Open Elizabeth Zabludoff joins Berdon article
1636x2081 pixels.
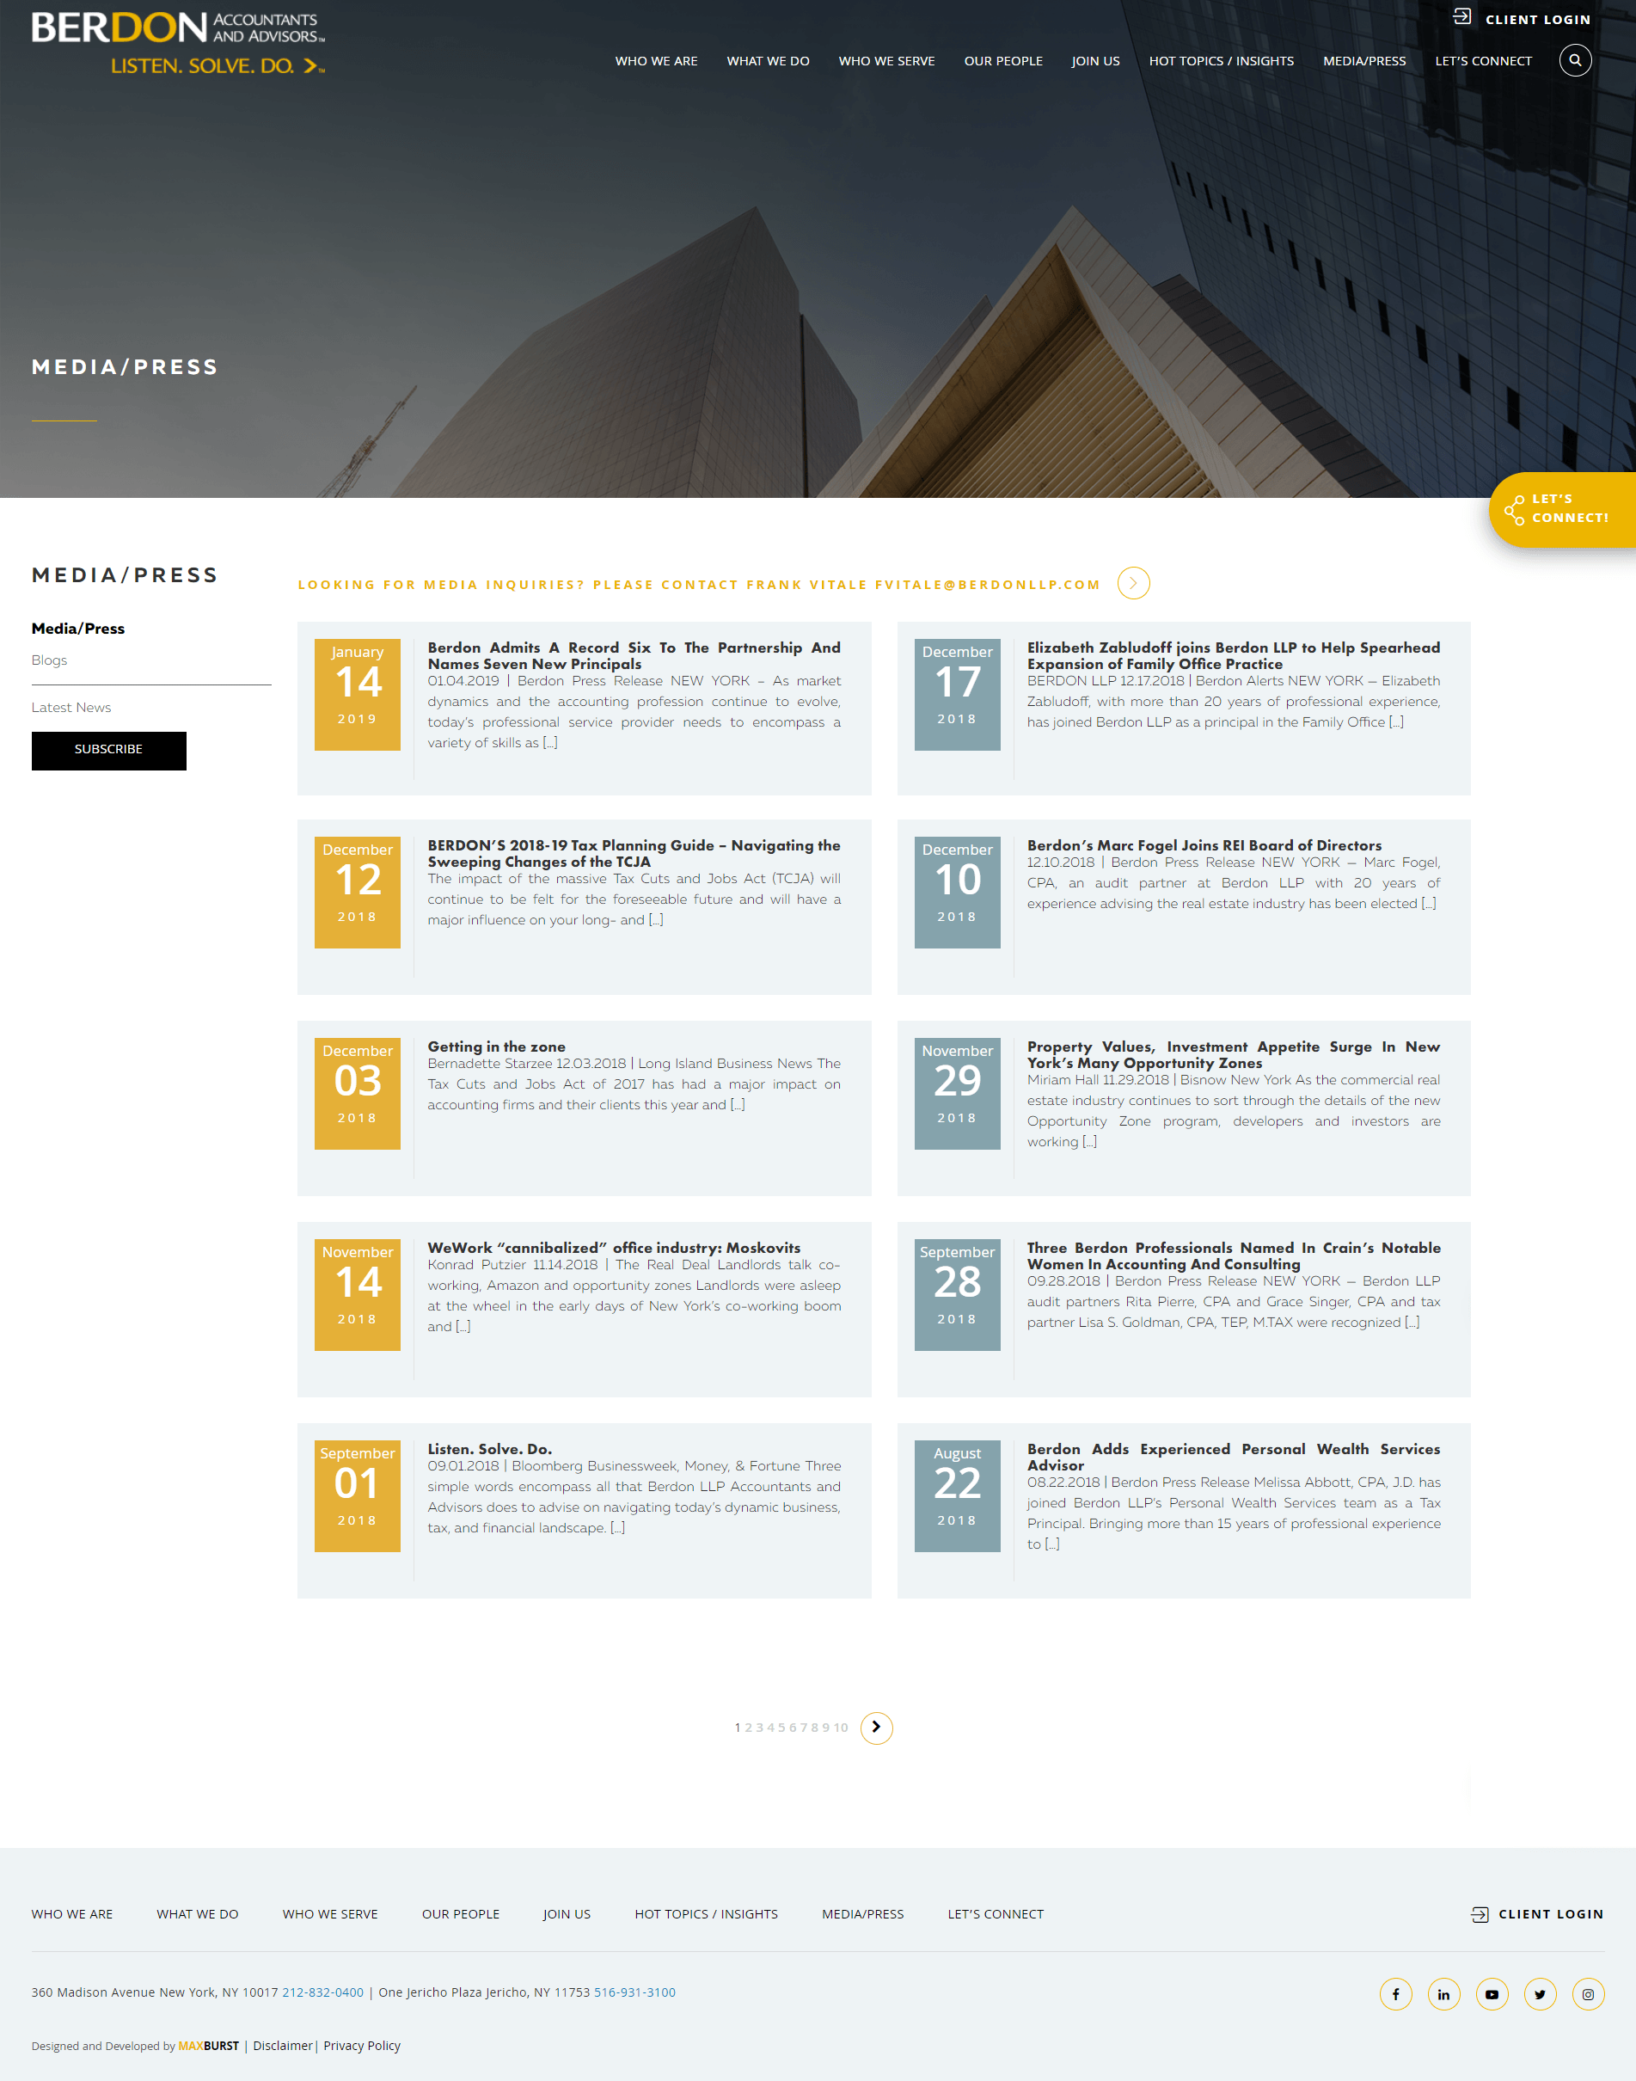click(1234, 655)
